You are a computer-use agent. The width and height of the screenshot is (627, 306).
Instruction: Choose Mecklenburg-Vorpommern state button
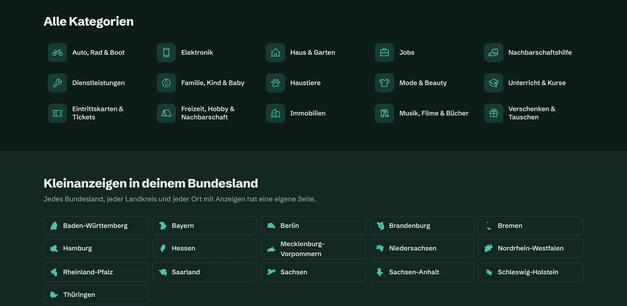pyautogui.click(x=313, y=249)
